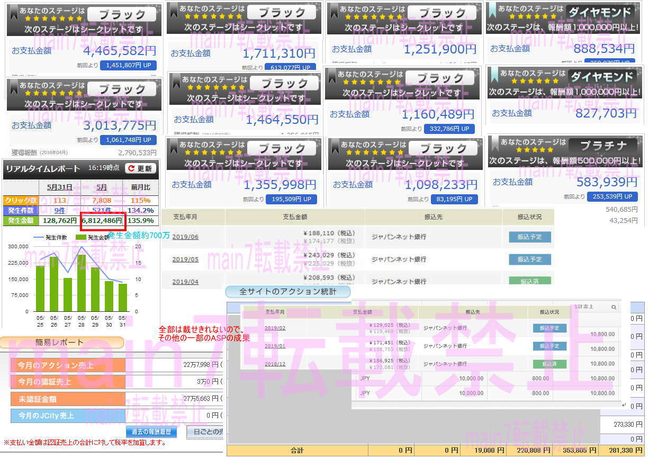Screen dimensions: 649x459
Task: Open the 2019/02 payment month link
Action: [x=275, y=328]
